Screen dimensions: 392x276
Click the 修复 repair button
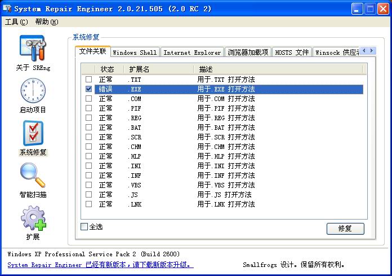click(x=345, y=229)
